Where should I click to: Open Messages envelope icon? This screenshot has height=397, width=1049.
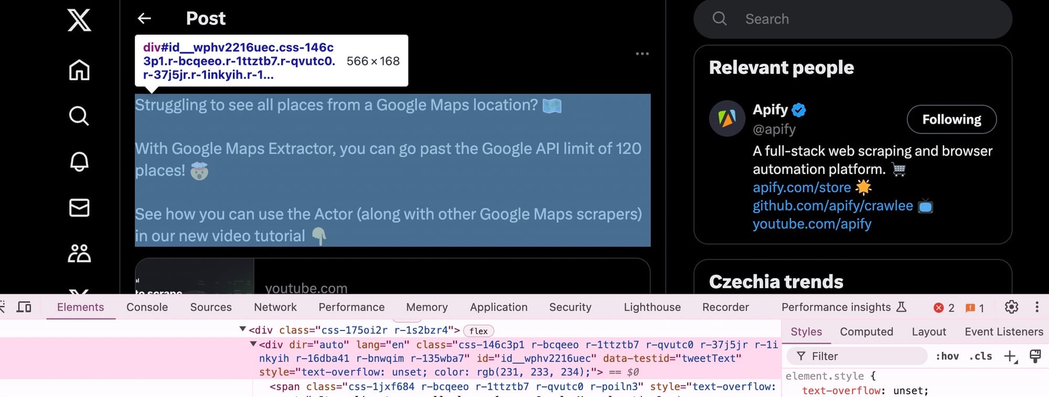pos(79,207)
